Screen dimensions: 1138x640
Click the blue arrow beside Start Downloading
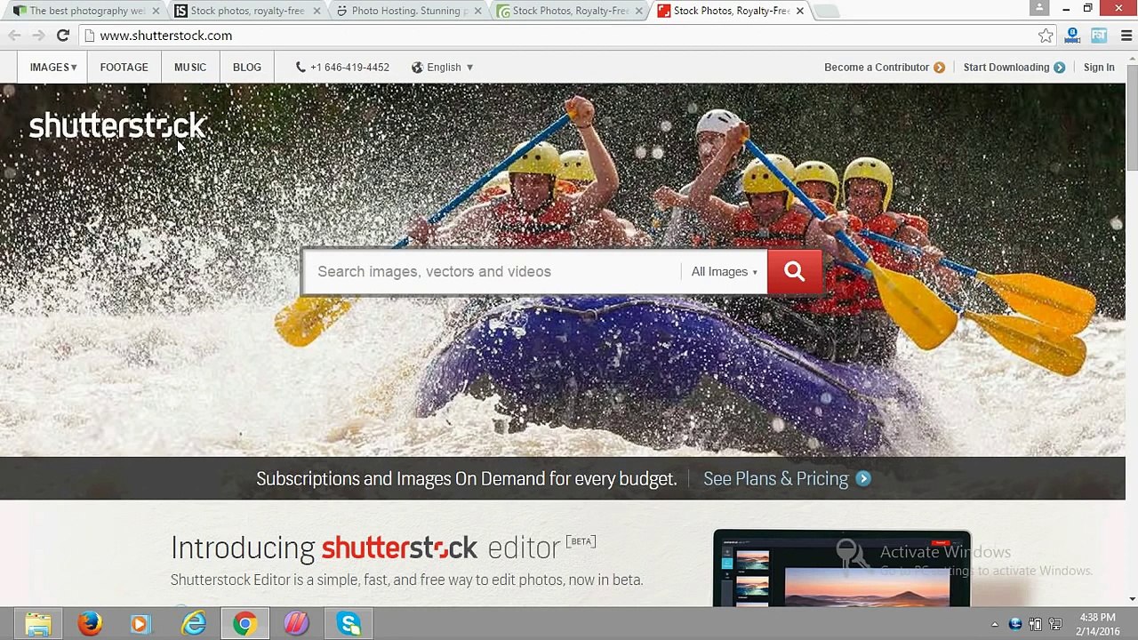[x=1059, y=68]
